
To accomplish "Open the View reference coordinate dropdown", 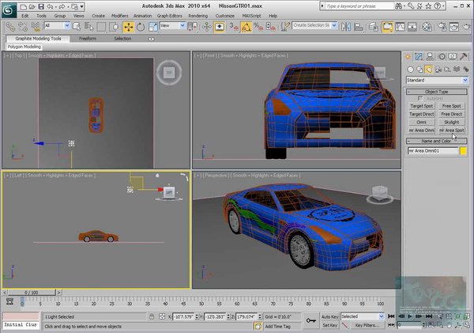I will [x=172, y=26].
